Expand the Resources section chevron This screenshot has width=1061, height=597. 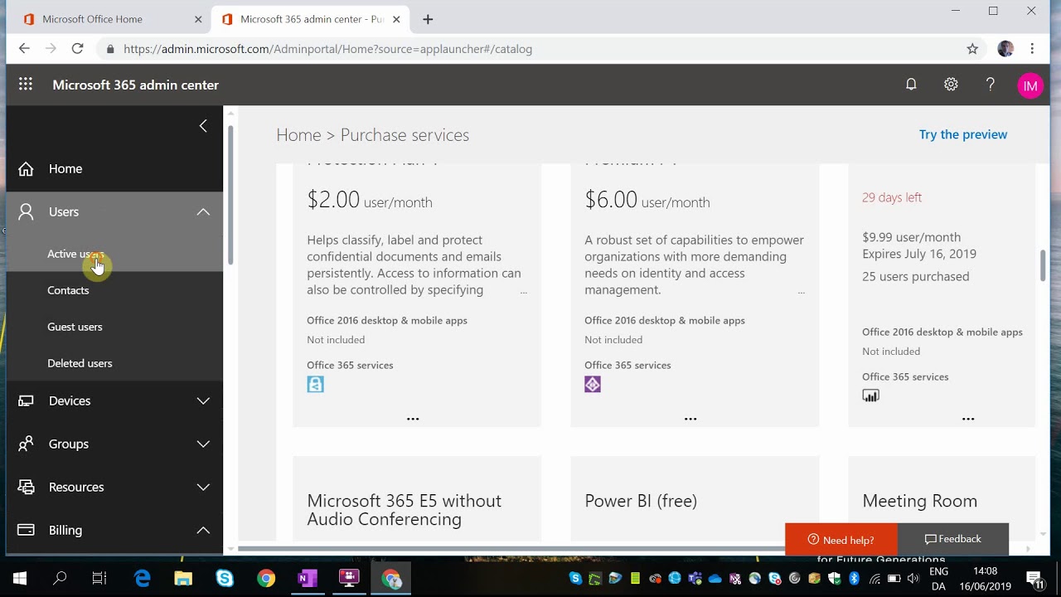pyautogui.click(x=203, y=488)
